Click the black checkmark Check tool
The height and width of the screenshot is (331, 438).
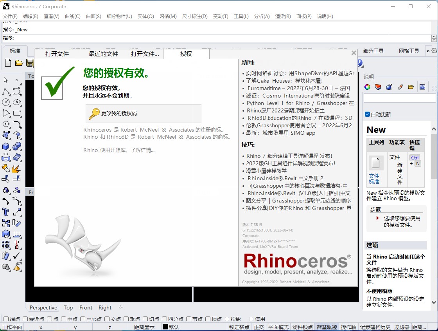pyautogui.click(x=17, y=256)
